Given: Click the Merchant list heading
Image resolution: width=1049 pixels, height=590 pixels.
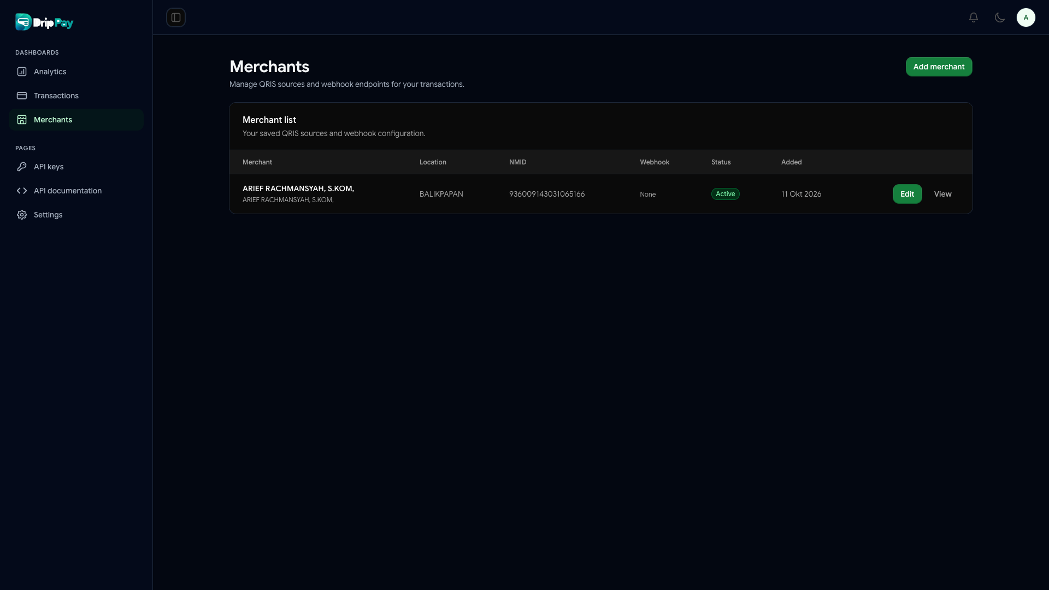Looking at the screenshot, I should [269, 120].
